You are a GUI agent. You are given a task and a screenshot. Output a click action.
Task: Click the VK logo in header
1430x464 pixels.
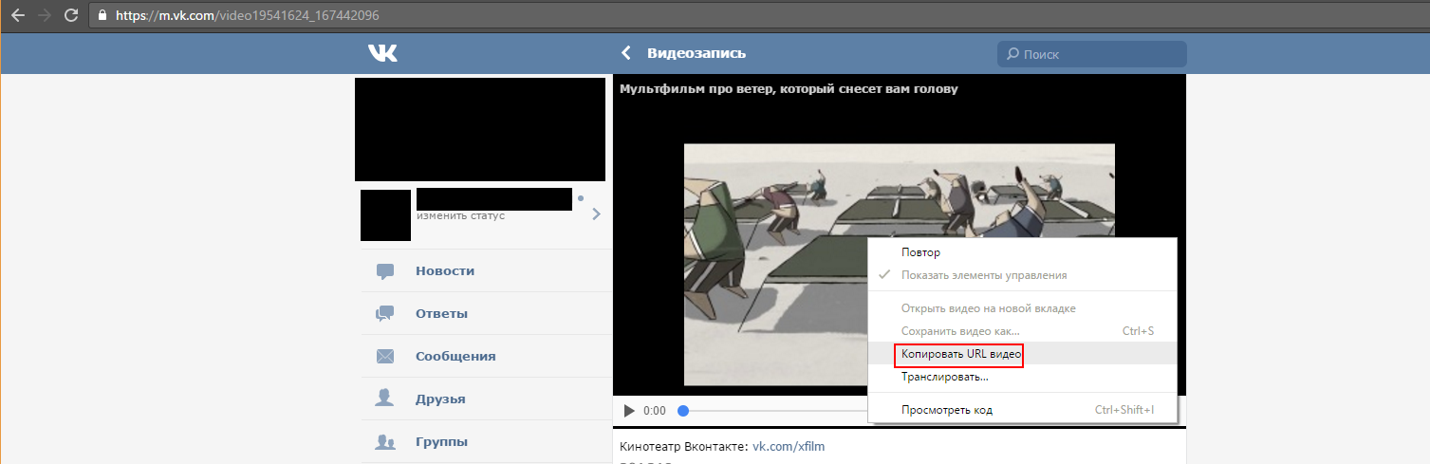click(382, 53)
